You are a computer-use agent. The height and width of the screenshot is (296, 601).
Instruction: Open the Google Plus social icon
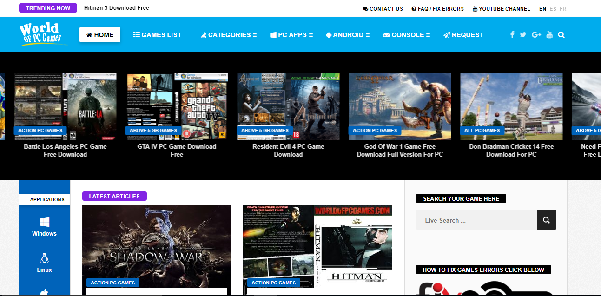tap(536, 35)
